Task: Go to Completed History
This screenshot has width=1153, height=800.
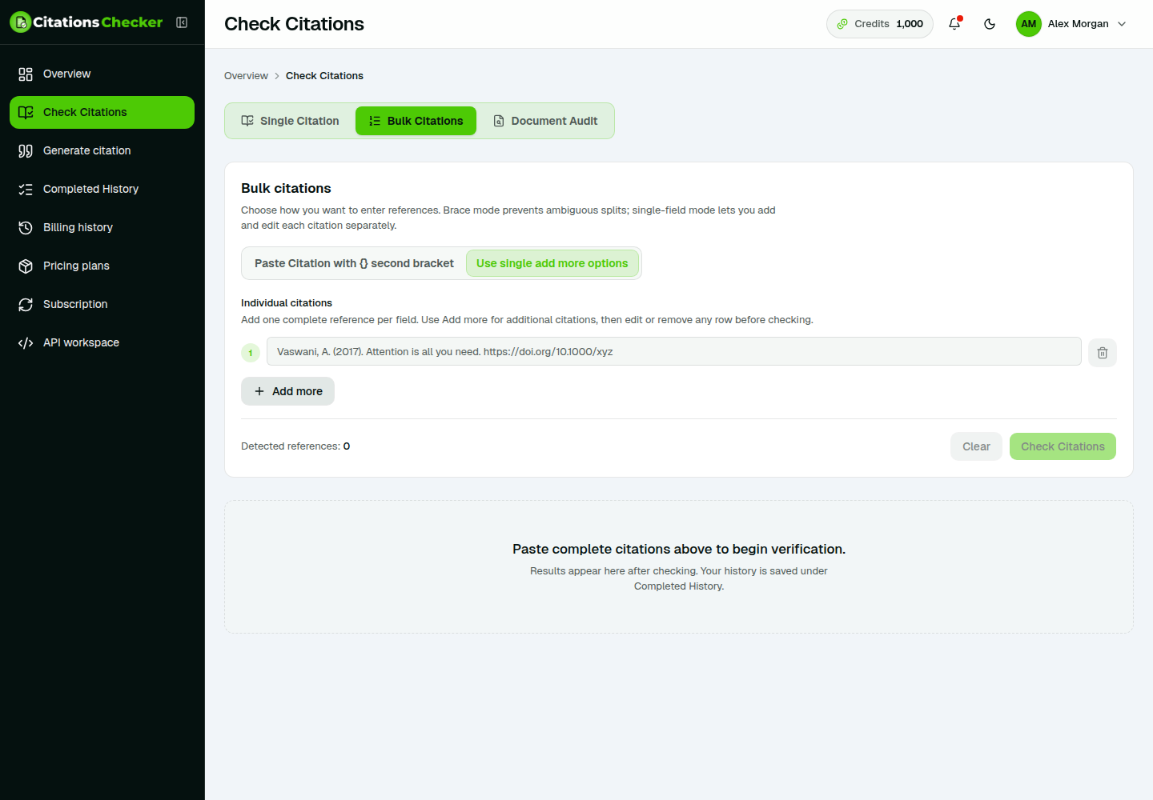Action: pyautogui.click(x=102, y=189)
